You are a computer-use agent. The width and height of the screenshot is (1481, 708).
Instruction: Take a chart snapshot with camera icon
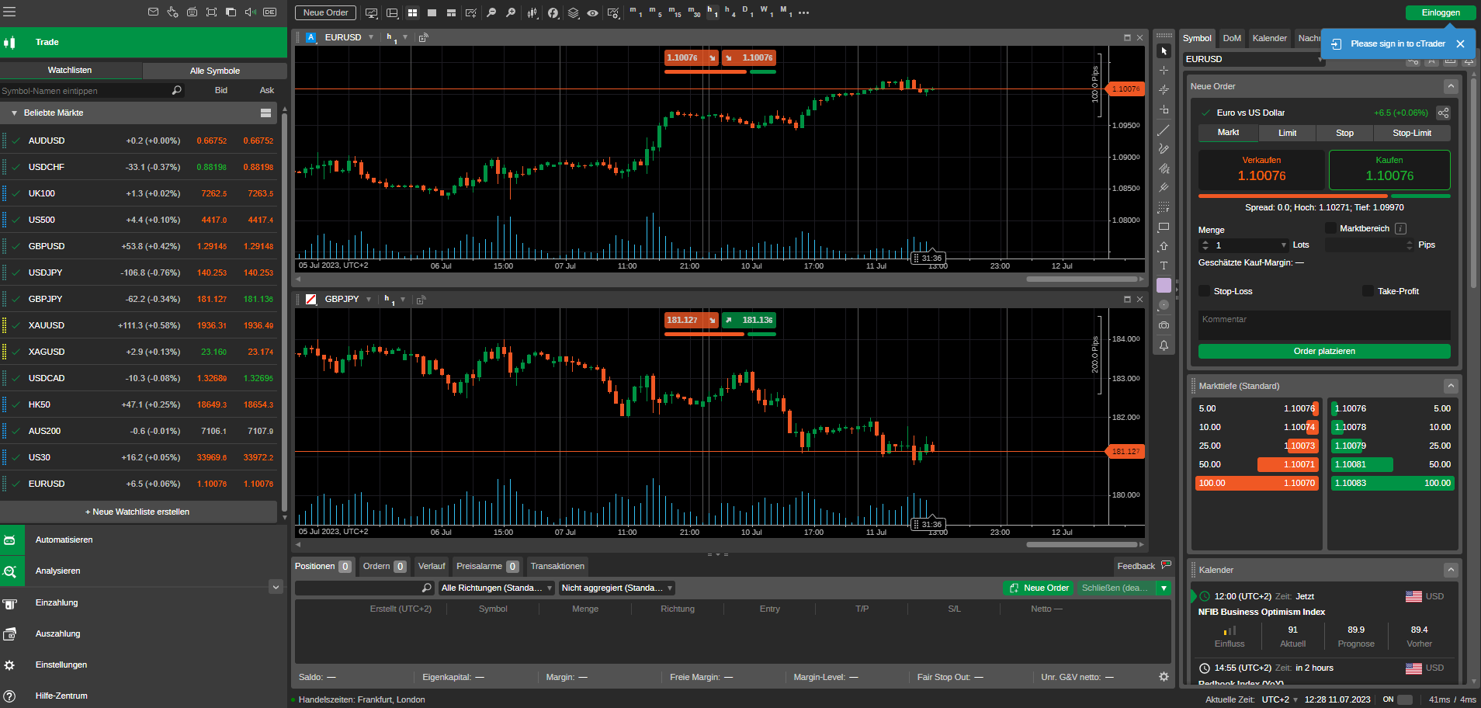pyautogui.click(x=1164, y=325)
